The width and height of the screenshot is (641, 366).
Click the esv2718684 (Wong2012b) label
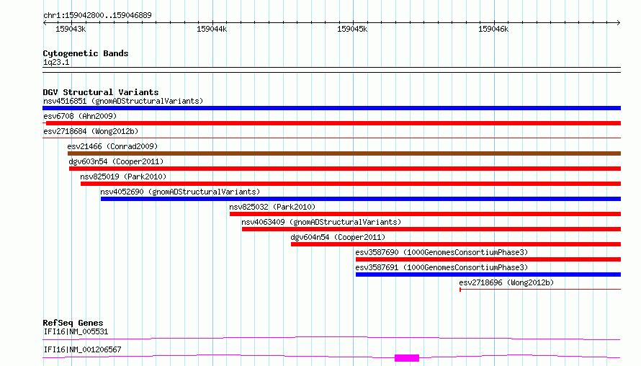tap(91, 131)
